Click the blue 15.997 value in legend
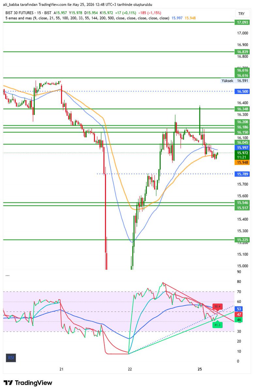This screenshot has height=392, width=254. point(177,18)
